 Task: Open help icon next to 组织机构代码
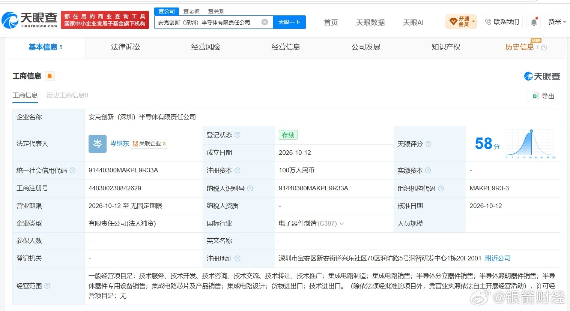click(441, 188)
